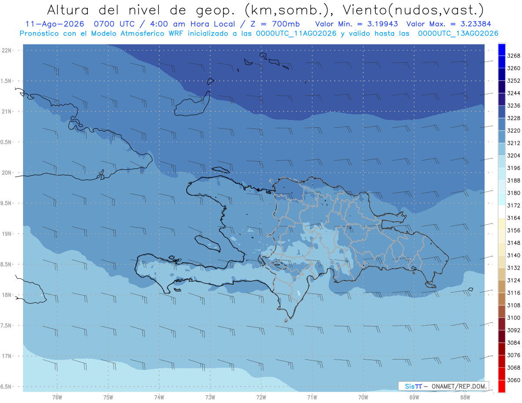Click the '0000UTC_13AGO2026' valid-until time

coord(458,33)
